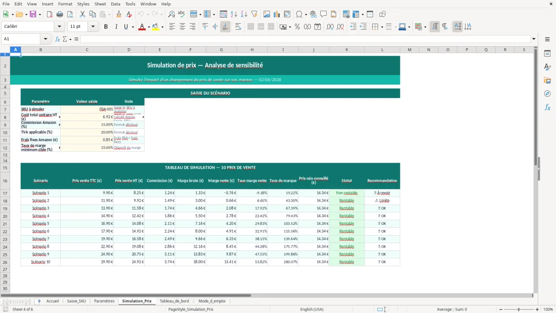Expand the formula bar arrow
Viewport: 556px width, 313px height.
[534, 39]
